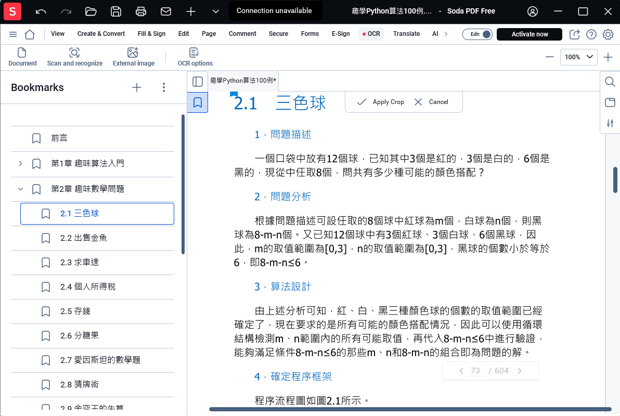Toggle the Edit mode switch

click(477, 34)
